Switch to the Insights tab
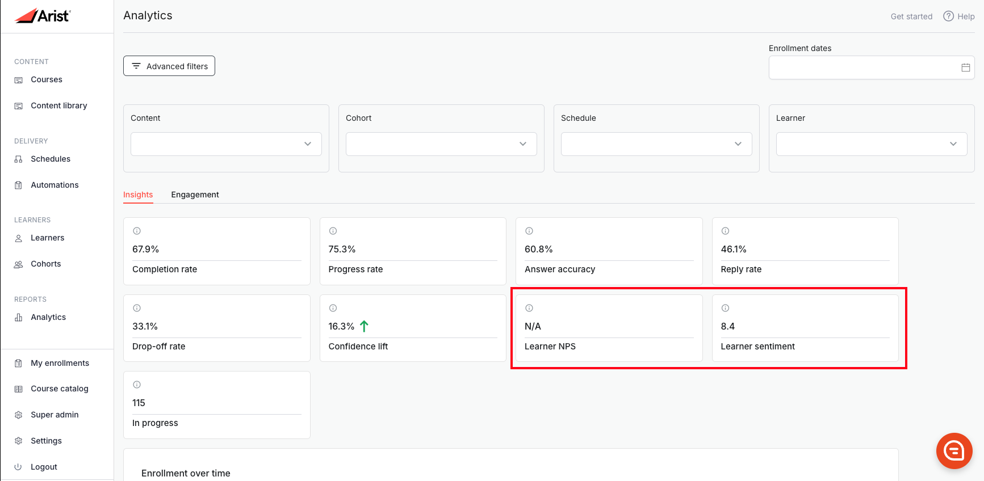The image size is (984, 481). [x=138, y=195]
